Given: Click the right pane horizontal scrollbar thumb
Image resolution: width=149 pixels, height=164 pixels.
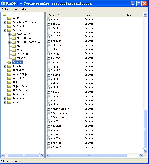Looking at the screenshot, I should pos(89,155).
